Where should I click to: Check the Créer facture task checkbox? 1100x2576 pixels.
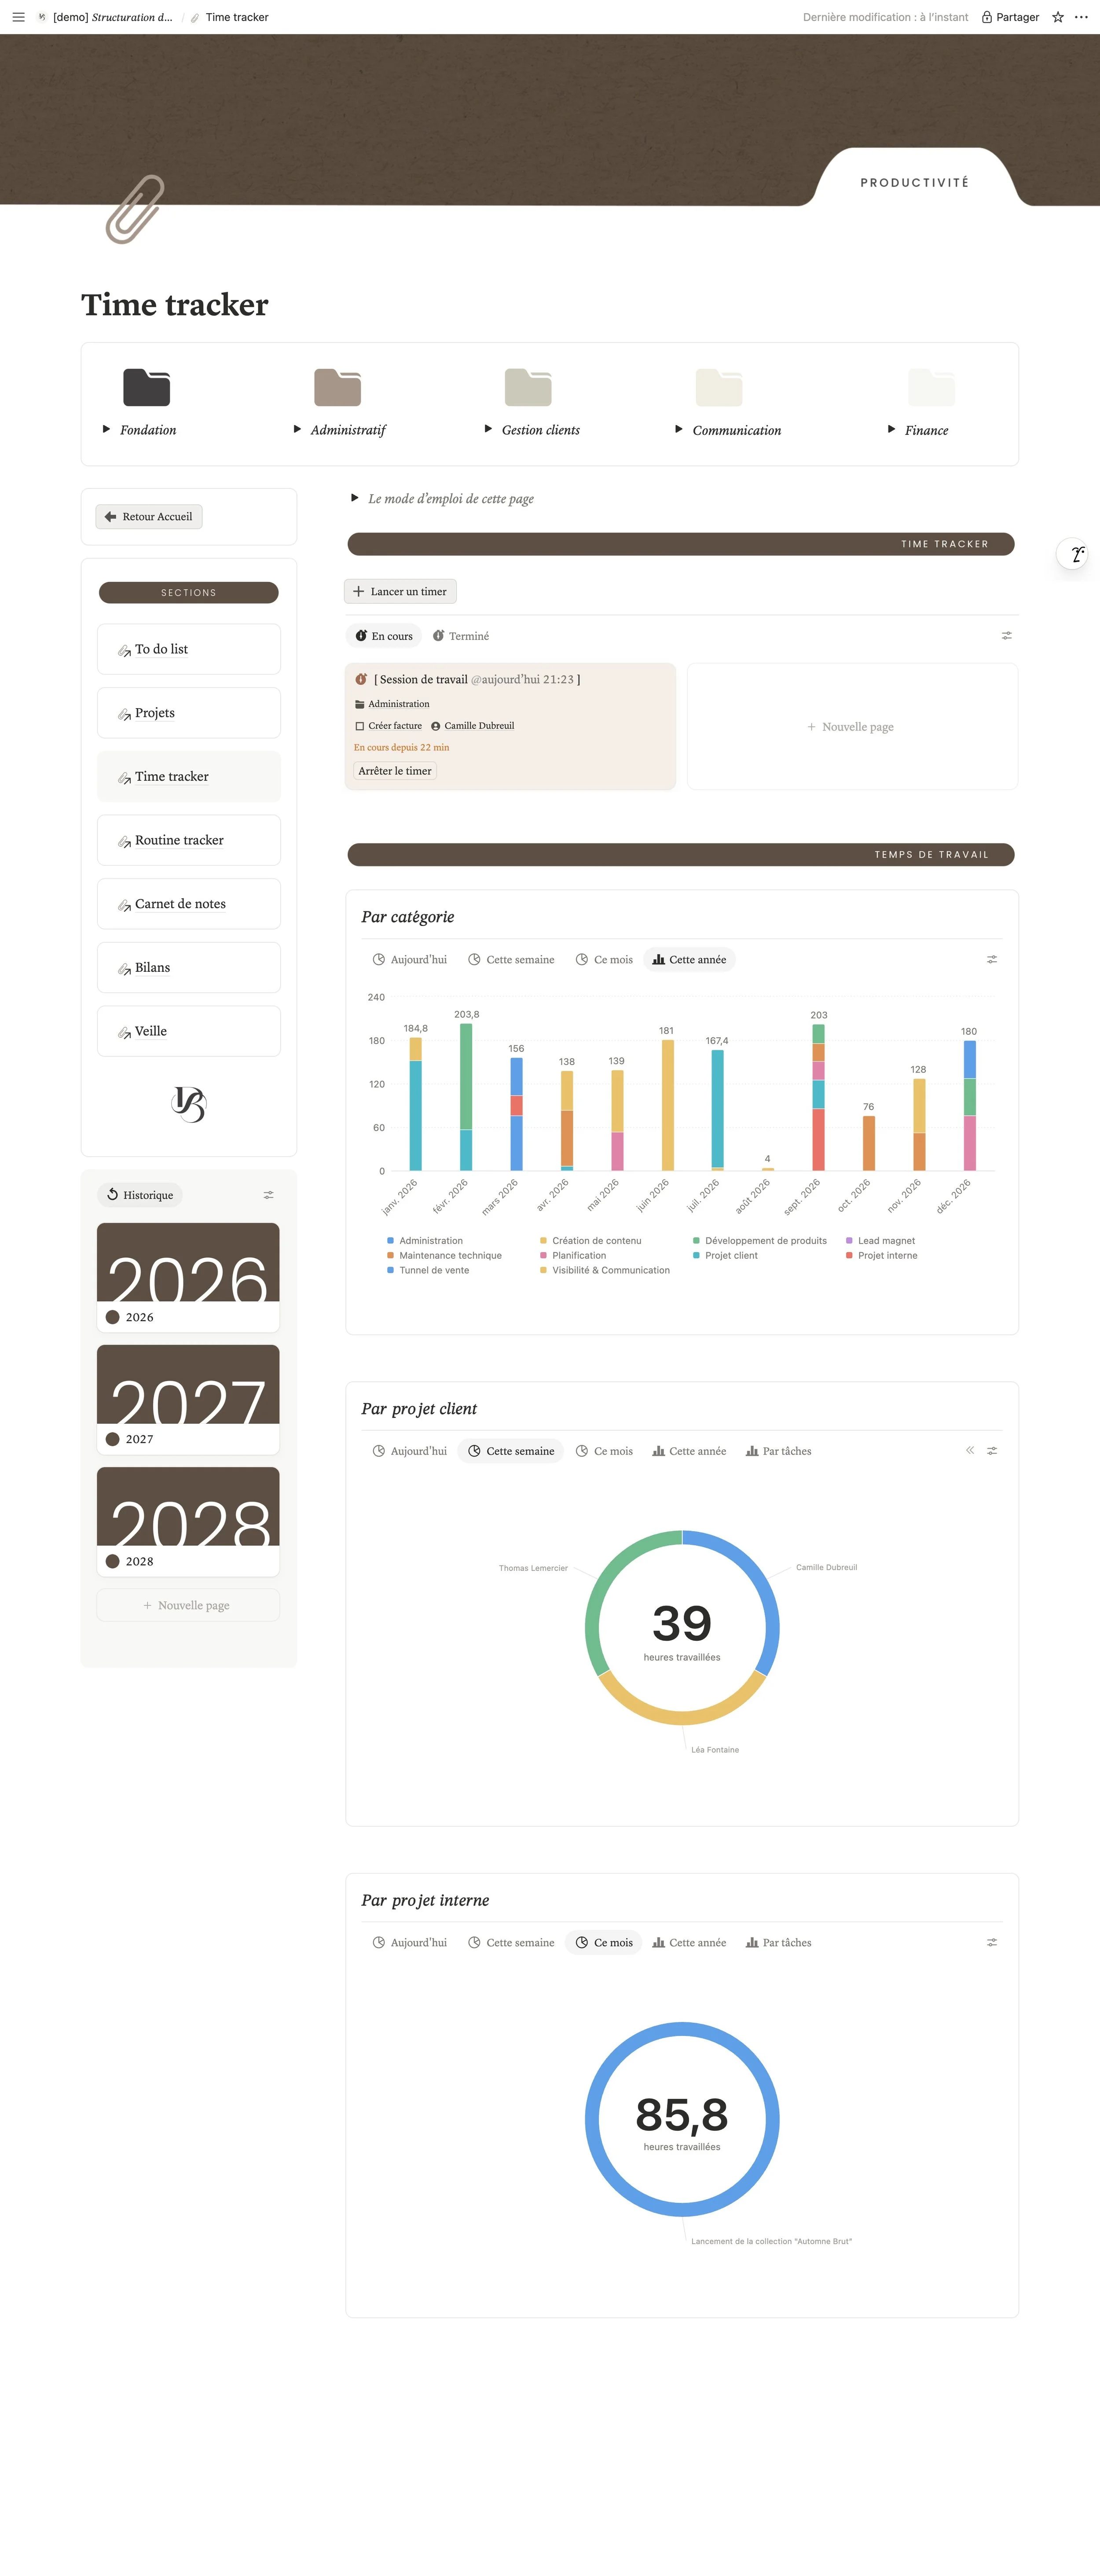[360, 726]
